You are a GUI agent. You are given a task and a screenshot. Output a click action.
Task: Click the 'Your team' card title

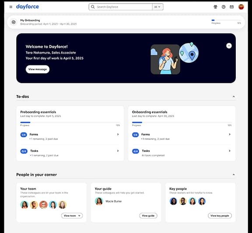(x=28, y=189)
